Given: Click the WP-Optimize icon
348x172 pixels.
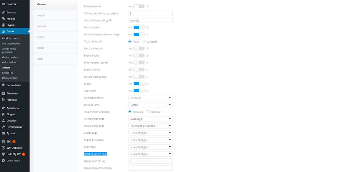Looking at the screenshot, I should point(3,148).
